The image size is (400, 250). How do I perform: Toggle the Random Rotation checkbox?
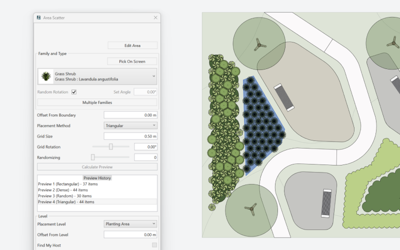(74, 92)
